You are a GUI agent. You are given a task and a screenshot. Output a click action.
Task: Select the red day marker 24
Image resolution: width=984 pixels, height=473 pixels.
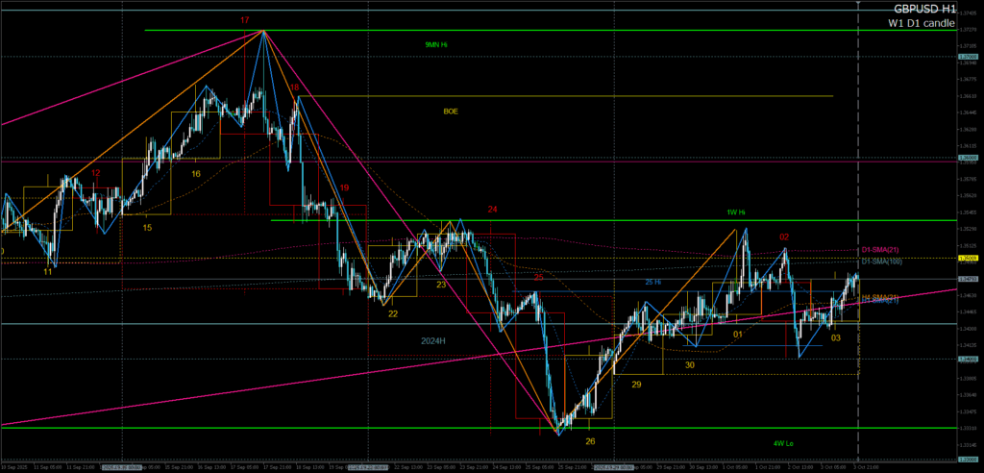point(492,209)
